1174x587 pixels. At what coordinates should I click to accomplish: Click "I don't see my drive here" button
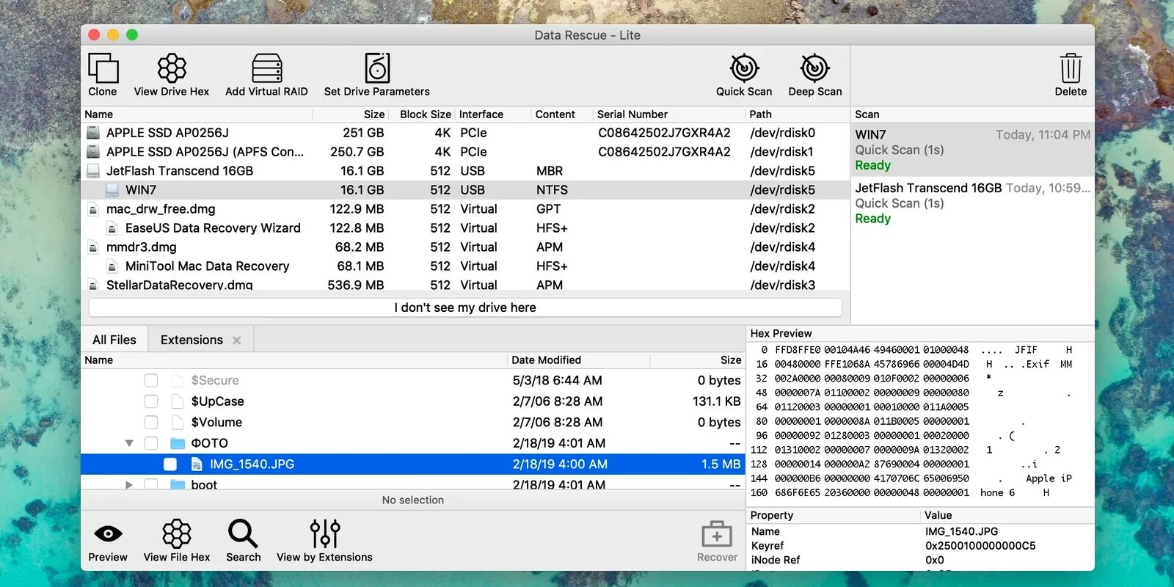pyautogui.click(x=465, y=307)
